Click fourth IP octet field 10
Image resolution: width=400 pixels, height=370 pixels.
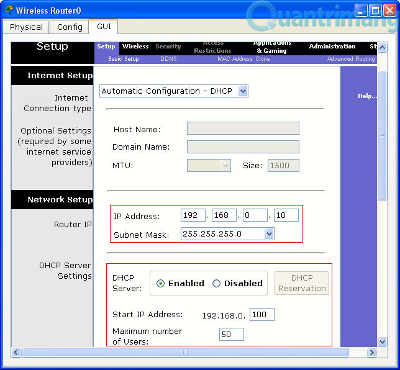[x=286, y=215]
